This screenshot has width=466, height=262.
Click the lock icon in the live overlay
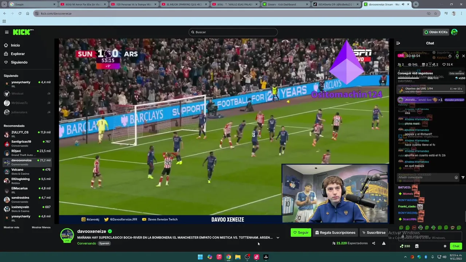click(450, 56)
